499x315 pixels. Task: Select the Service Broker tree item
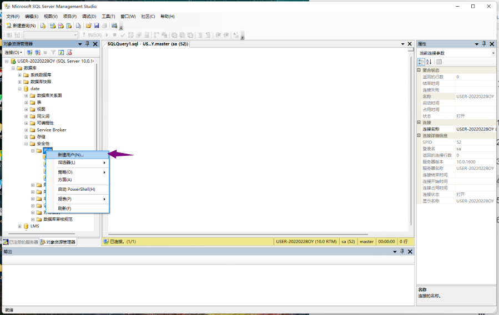pos(52,130)
